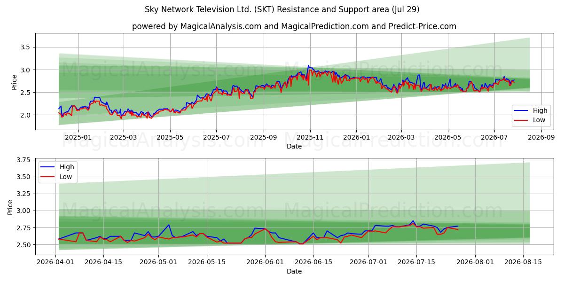Click the 2026-09 tick label

[x=541, y=137]
